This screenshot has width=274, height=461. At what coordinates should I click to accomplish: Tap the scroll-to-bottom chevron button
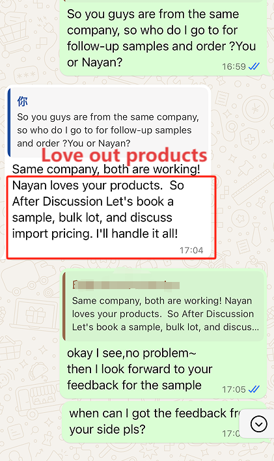click(259, 424)
